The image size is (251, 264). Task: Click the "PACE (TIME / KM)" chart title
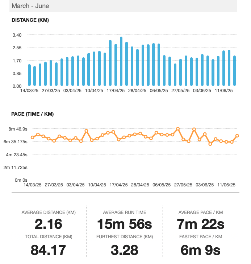(33, 114)
